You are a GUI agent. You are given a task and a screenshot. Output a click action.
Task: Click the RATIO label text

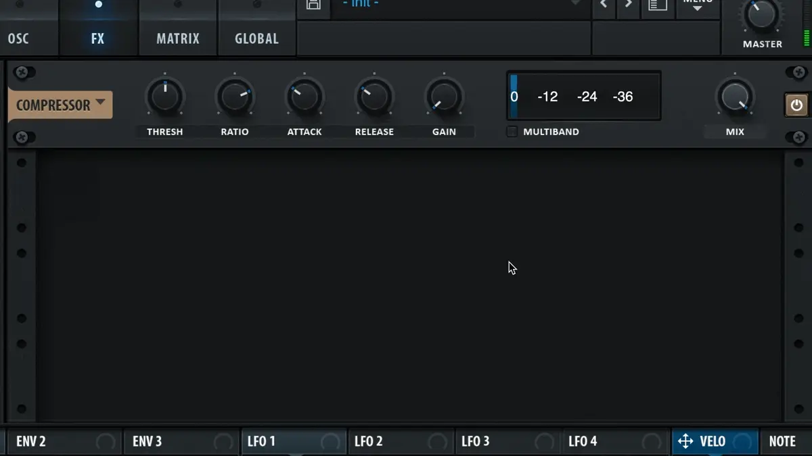(x=234, y=132)
